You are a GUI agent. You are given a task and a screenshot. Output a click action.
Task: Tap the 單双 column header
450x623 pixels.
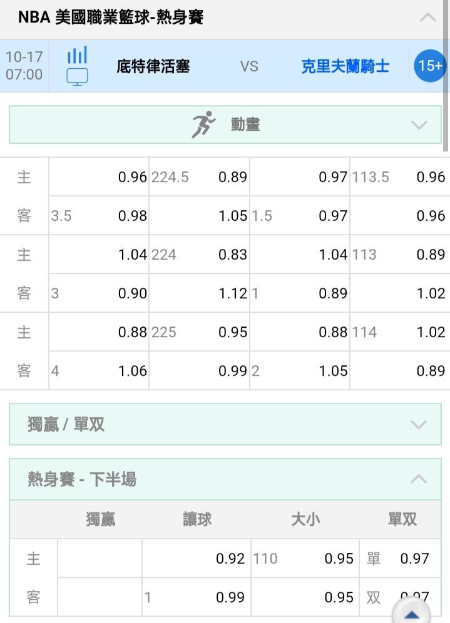402,519
